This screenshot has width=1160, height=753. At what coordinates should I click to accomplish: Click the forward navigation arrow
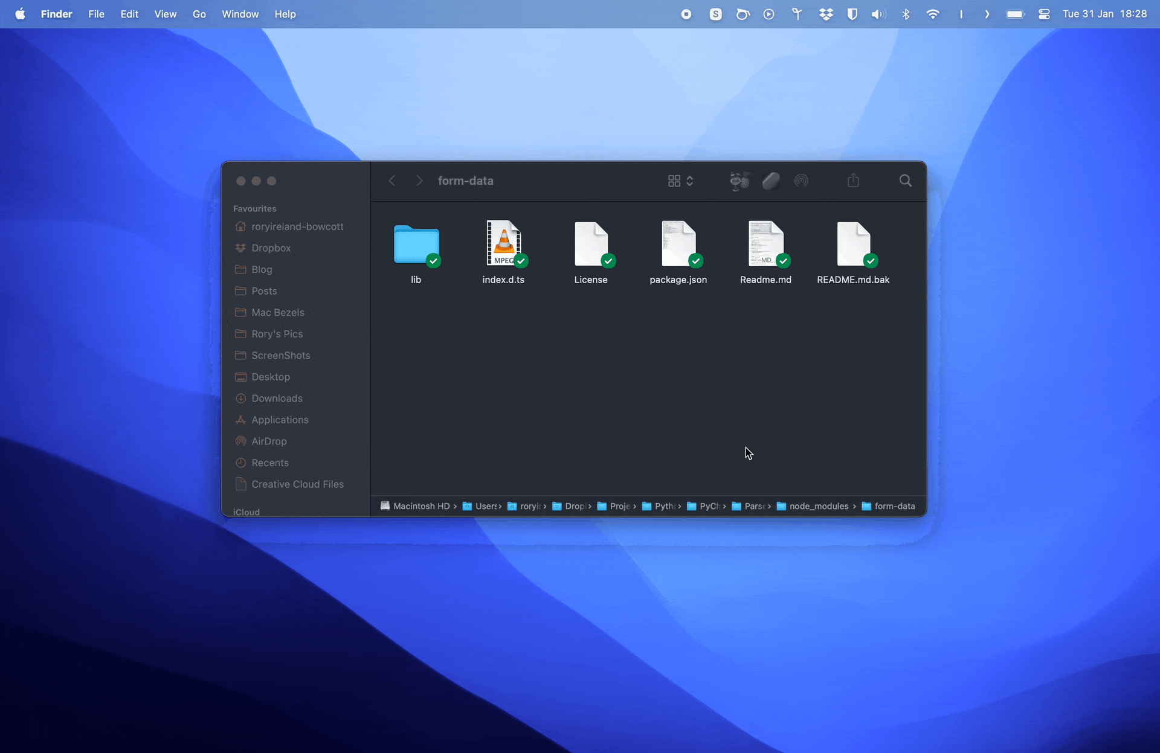[x=419, y=180]
